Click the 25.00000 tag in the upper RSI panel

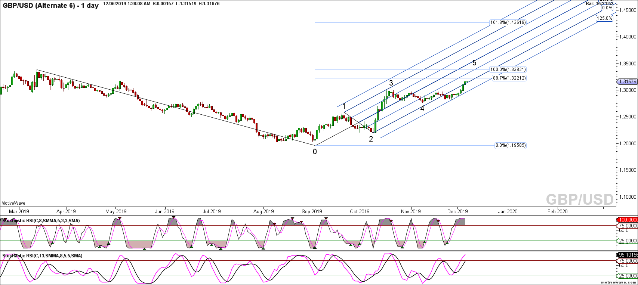pos(627,241)
